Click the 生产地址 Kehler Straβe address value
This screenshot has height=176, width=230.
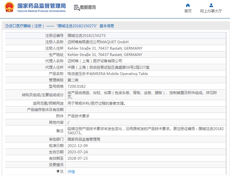pos(105,54)
